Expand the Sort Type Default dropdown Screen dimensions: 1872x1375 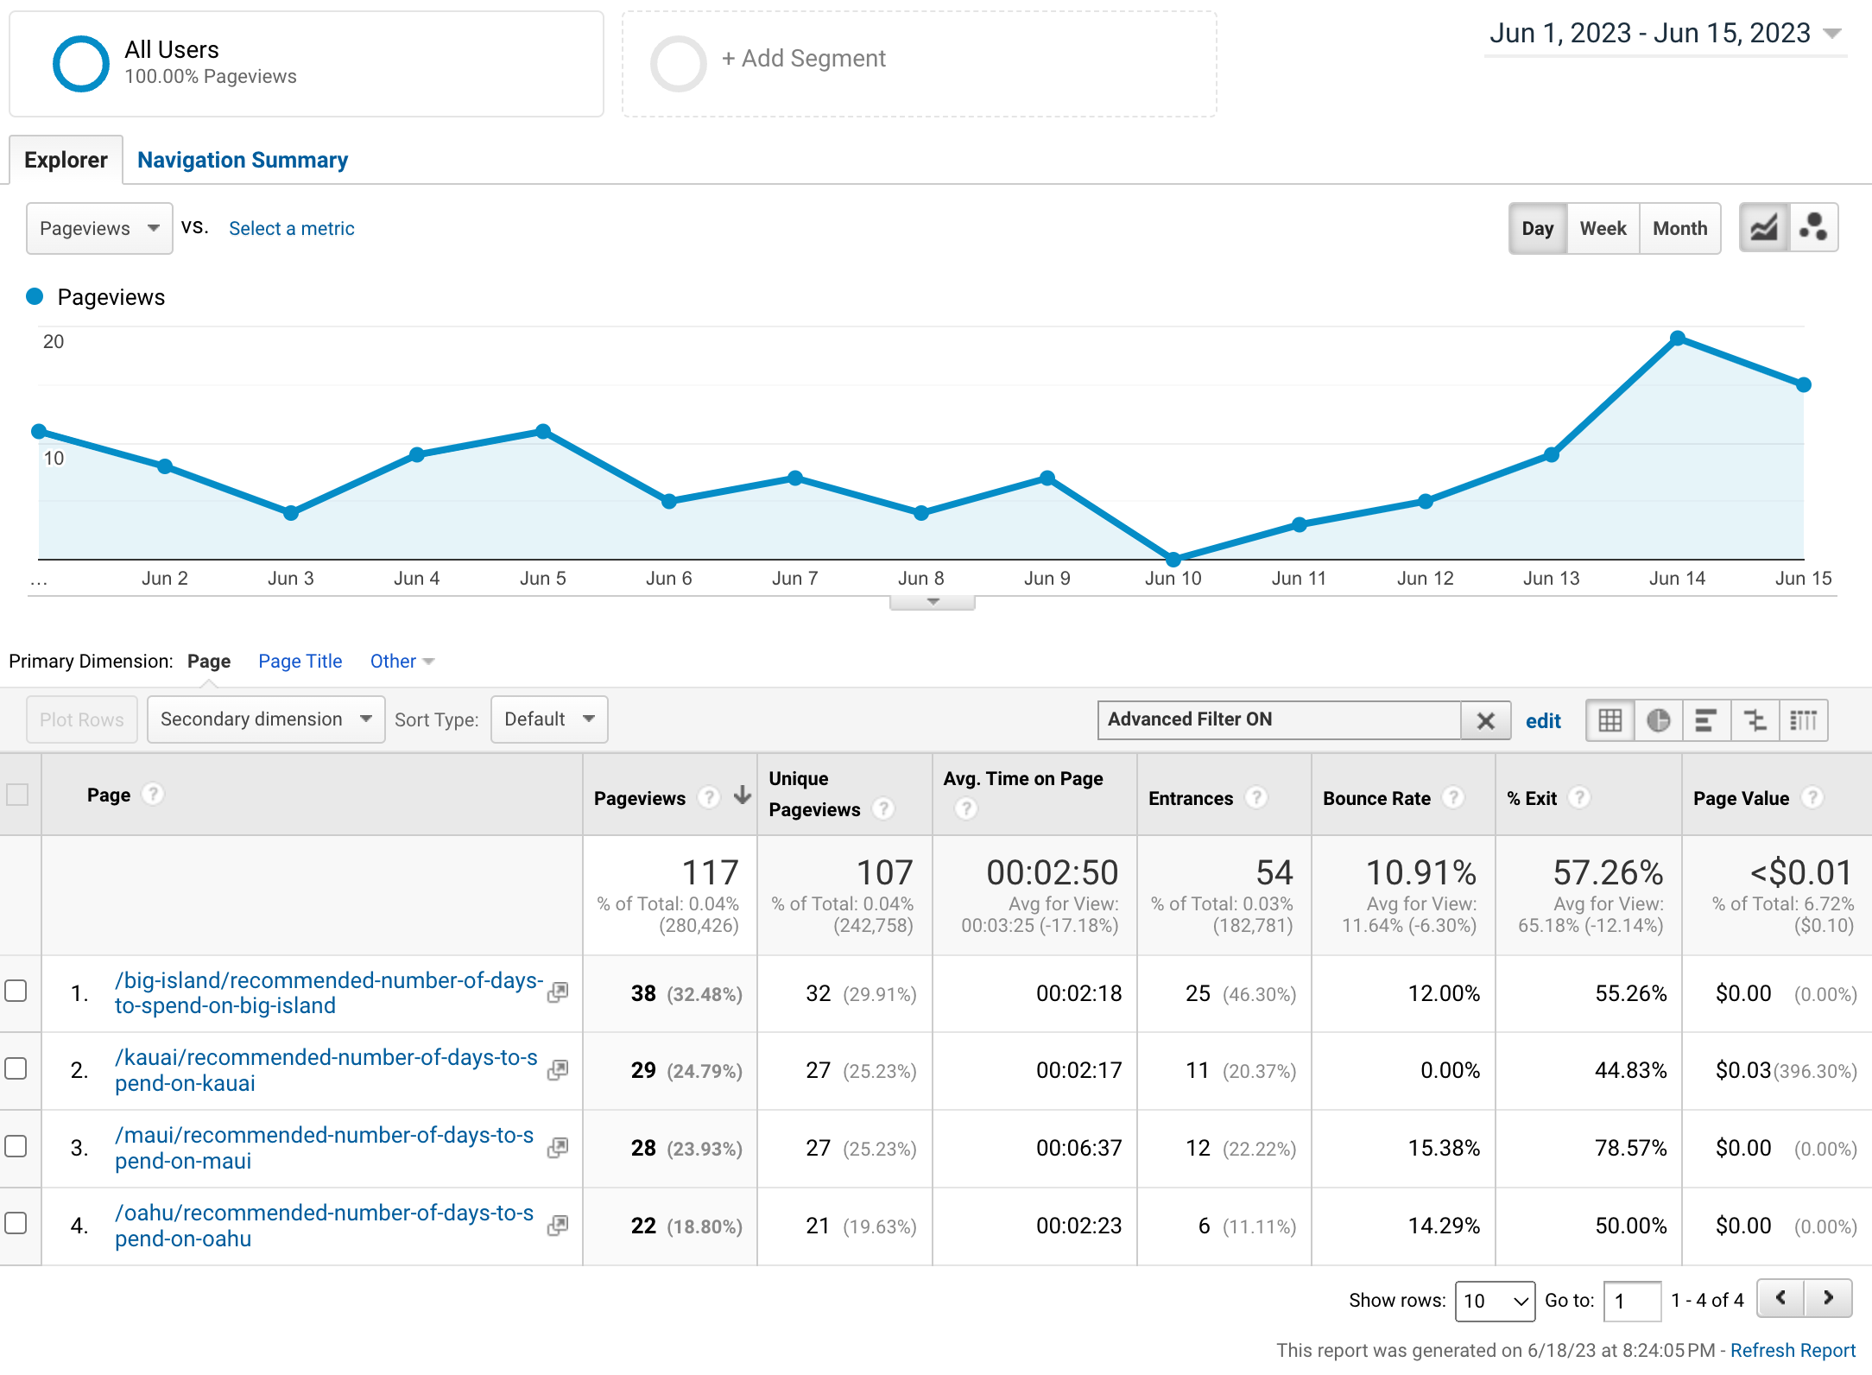pyautogui.click(x=549, y=719)
